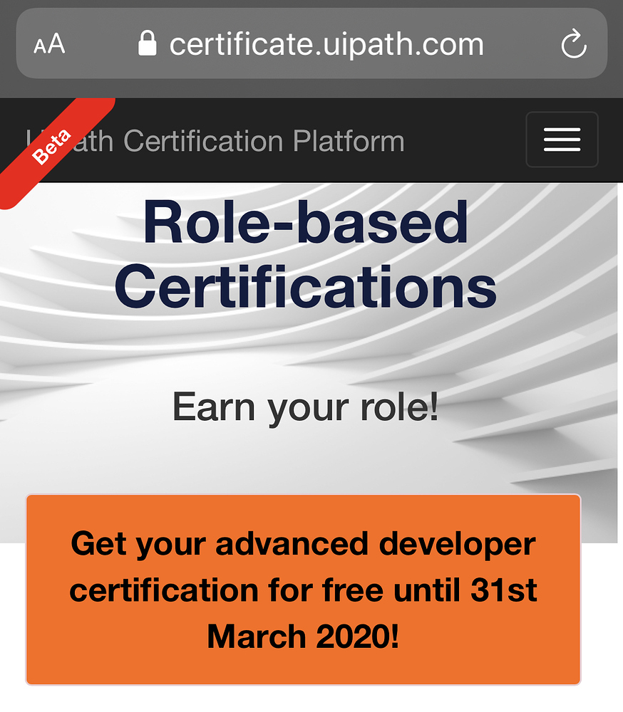The height and width of the screenshot is (712, 623).
Task: Open the hamburger navigation menu
Action: [x=562, y=140]
